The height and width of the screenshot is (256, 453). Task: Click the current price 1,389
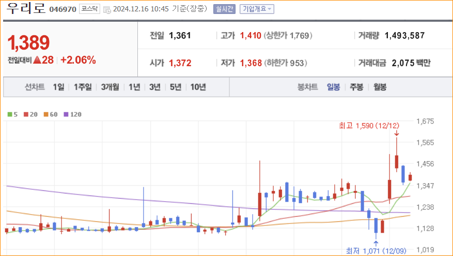click(x=28, y=42)
